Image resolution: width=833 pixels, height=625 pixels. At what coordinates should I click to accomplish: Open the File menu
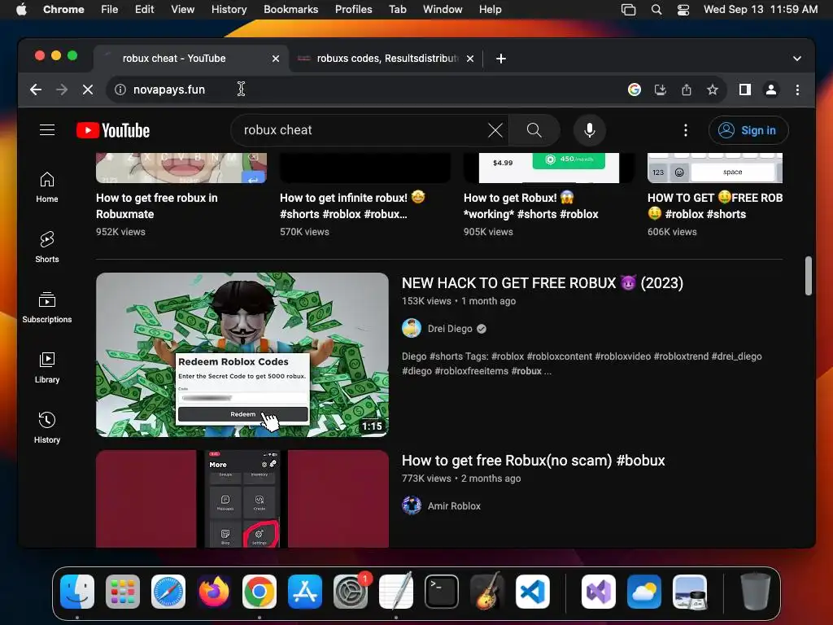click(x=110, y=9)
